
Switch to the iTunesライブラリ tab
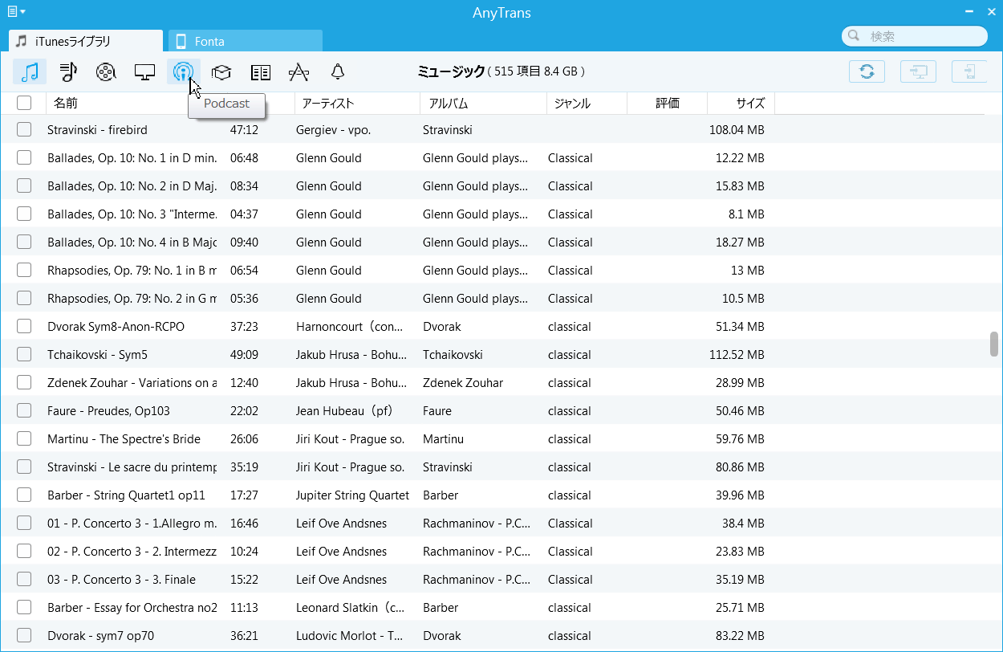[x=85, y=41]
